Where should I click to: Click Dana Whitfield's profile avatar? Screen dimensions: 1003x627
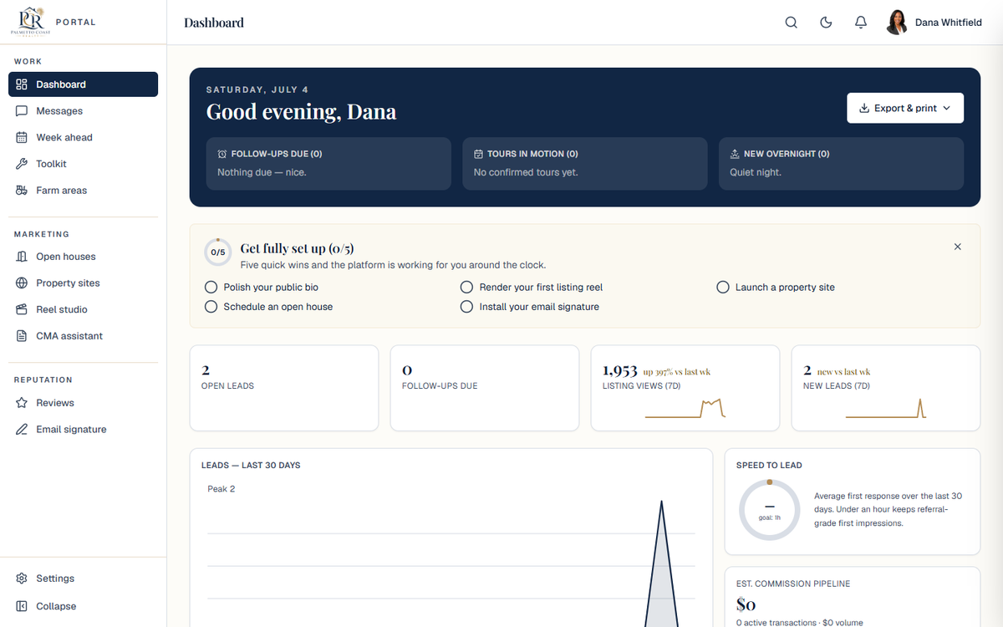tap(897, 23)
